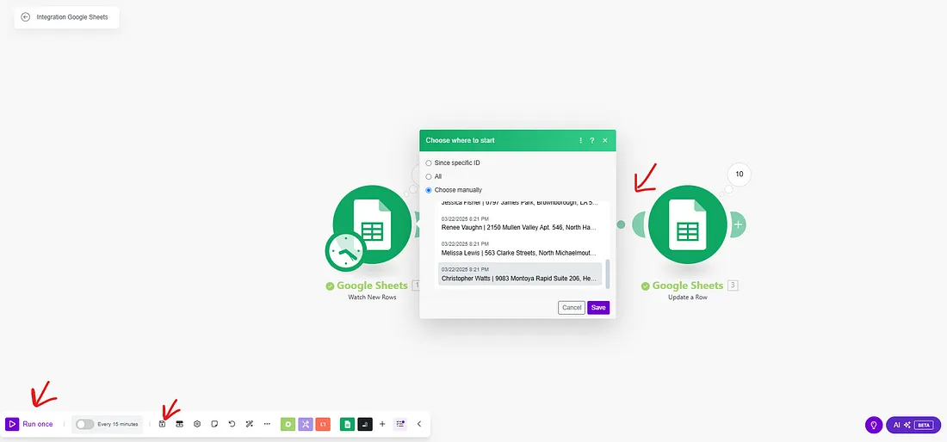947x442 pixels.
Task: Click the lightbulb help icon
Action: point(873,425)
